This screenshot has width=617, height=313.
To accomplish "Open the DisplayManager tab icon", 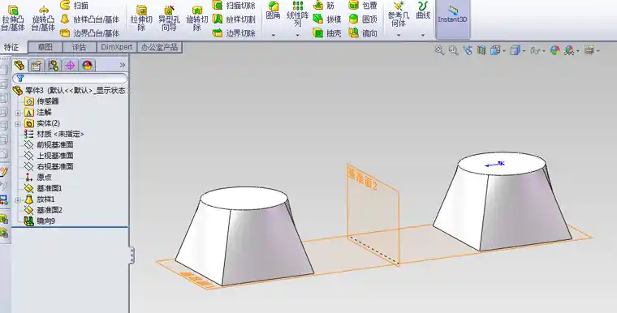I will (87, 65).
